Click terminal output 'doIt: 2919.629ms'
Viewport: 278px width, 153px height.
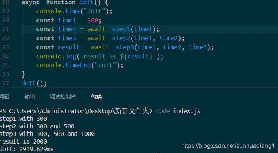(27, 149)
